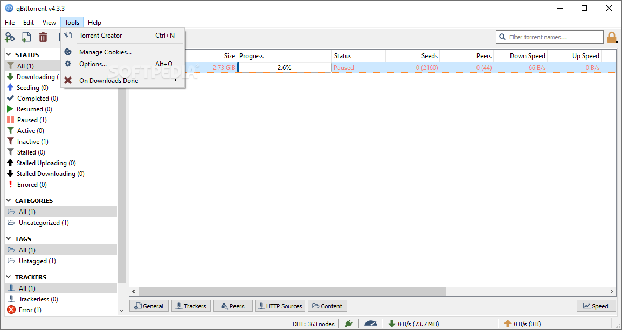Open Torrent Creator from Tools menu
Viewport: 622px width, 330px height.
(123, 35)
